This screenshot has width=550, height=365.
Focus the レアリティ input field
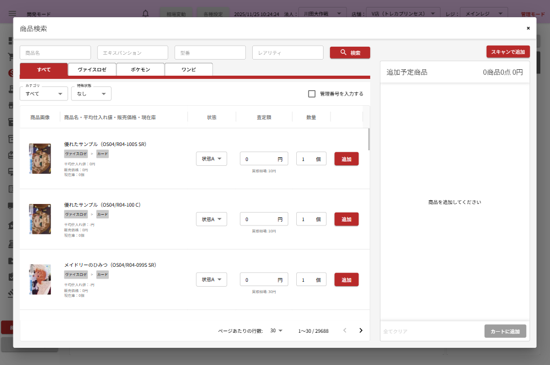tap(288, 53)
